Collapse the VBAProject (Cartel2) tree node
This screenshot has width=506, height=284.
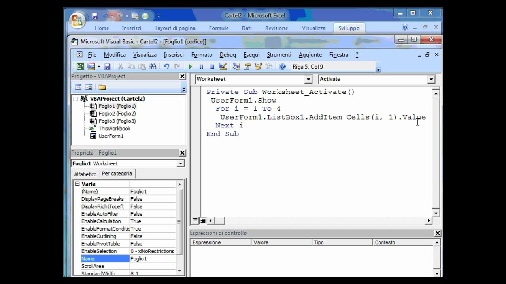(x=75, y=99)
